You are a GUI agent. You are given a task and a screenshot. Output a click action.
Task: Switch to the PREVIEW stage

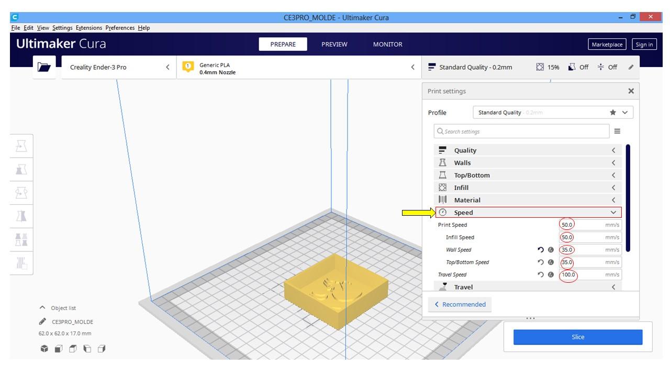tap(334, 45)
